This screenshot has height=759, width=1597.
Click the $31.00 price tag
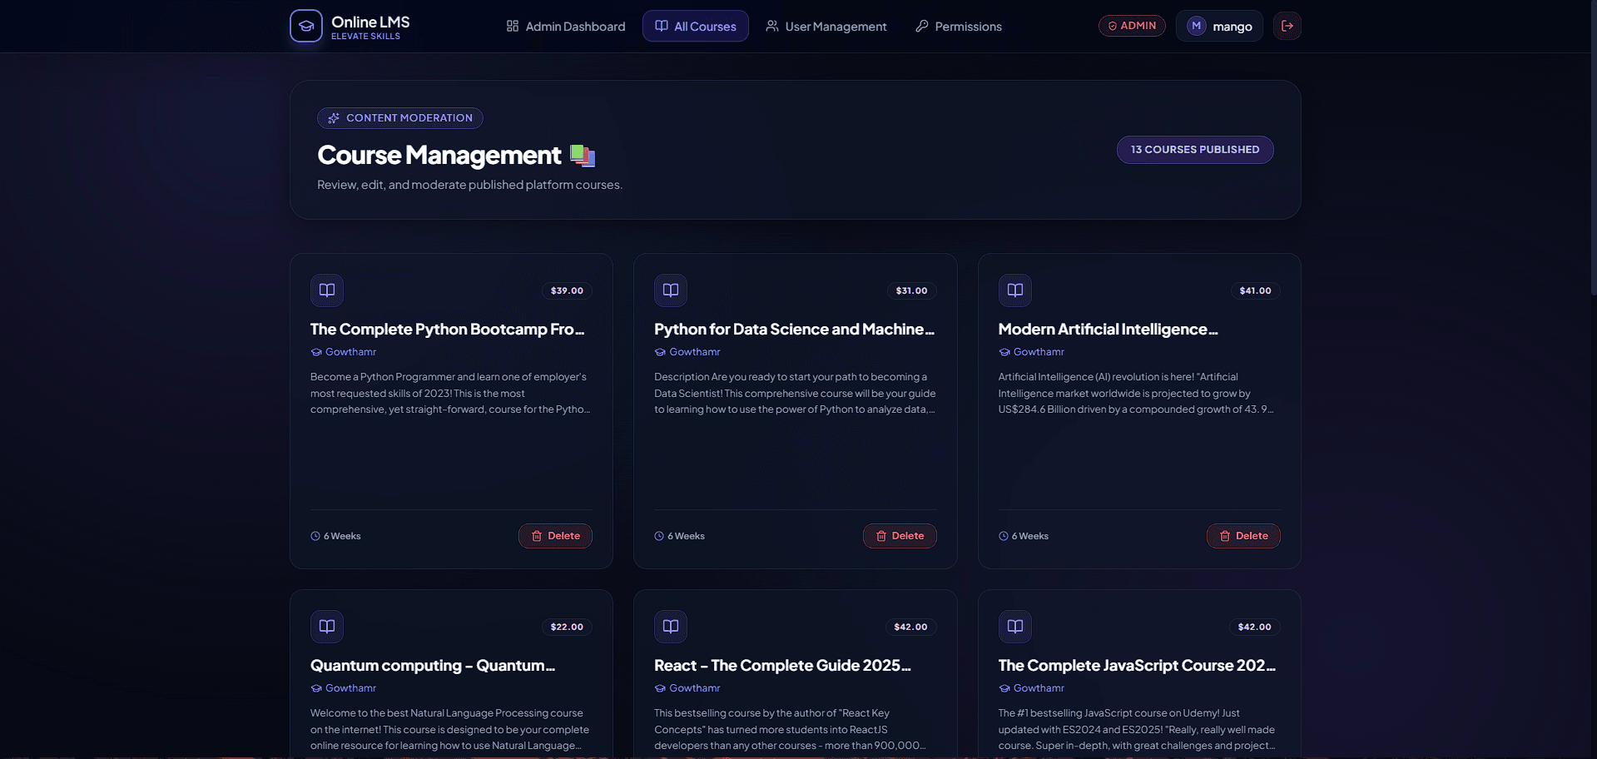tap(911, 290)
